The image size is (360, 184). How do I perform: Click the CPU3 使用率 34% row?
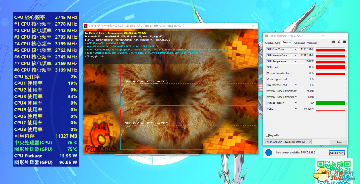[x=46, y=96]
